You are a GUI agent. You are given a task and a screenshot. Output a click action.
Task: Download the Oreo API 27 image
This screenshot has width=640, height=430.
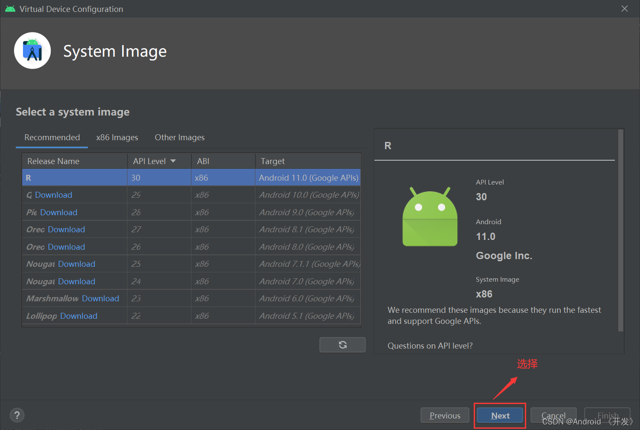(66, 229)
